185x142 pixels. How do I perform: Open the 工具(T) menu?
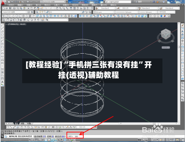click(57, 5)
